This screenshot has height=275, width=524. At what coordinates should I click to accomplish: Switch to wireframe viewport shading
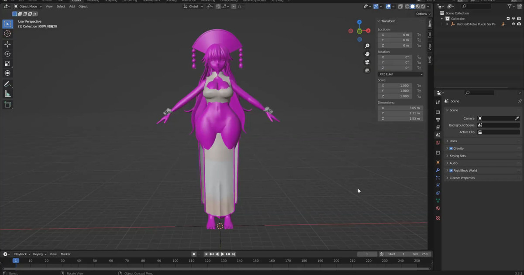(x=407, y=7)
